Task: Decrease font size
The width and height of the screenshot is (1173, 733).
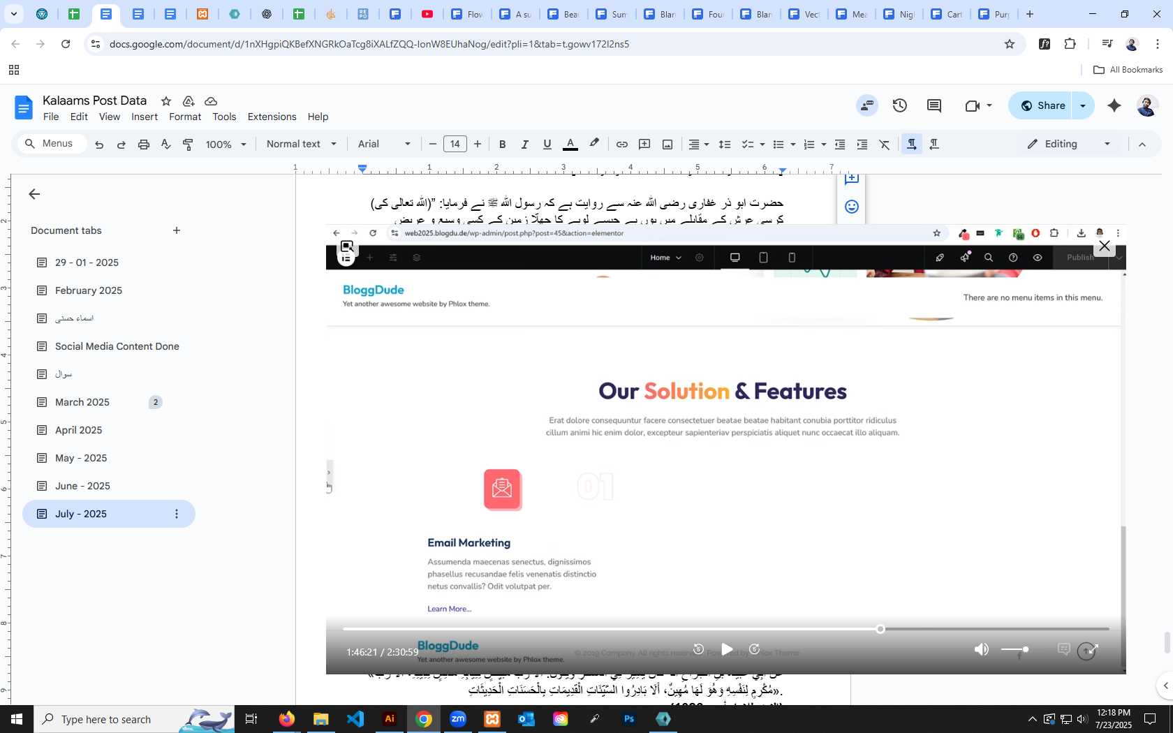Action: (x=433, y=145)
